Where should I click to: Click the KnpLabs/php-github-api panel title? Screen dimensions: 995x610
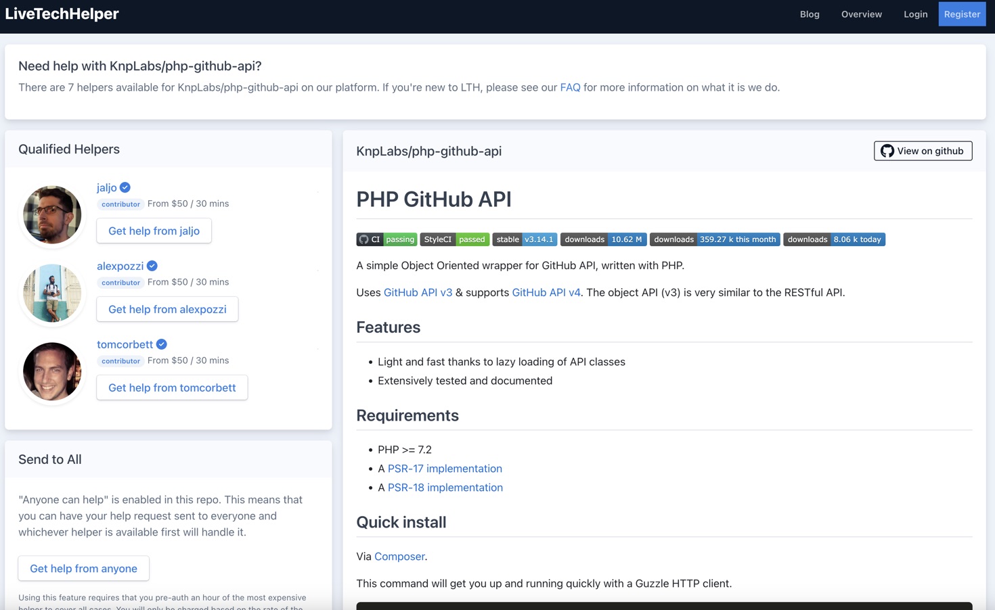(429, 151)
